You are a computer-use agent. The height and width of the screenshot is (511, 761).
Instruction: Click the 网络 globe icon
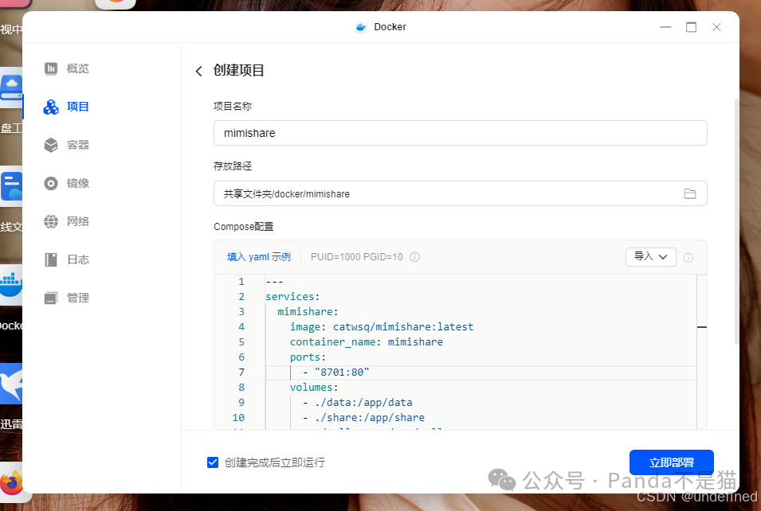tap(51, 221)
